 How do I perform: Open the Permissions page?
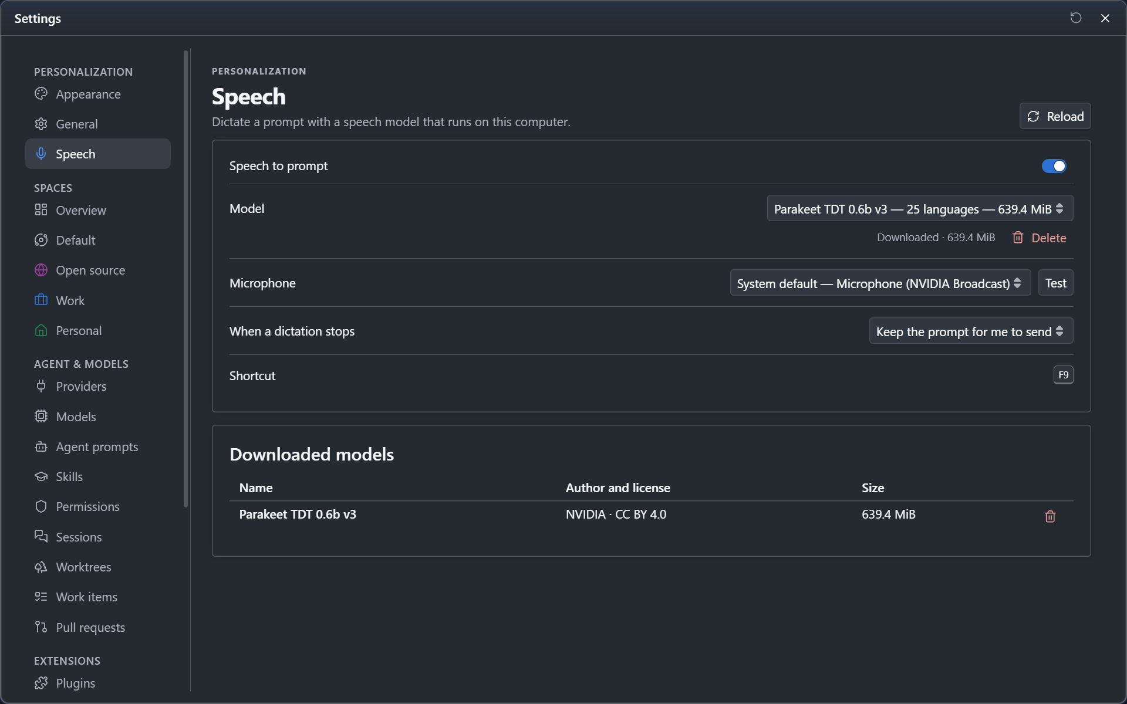coord(98,506)
